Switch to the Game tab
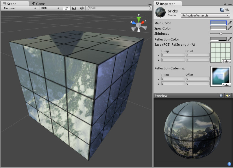 point(40,3)
